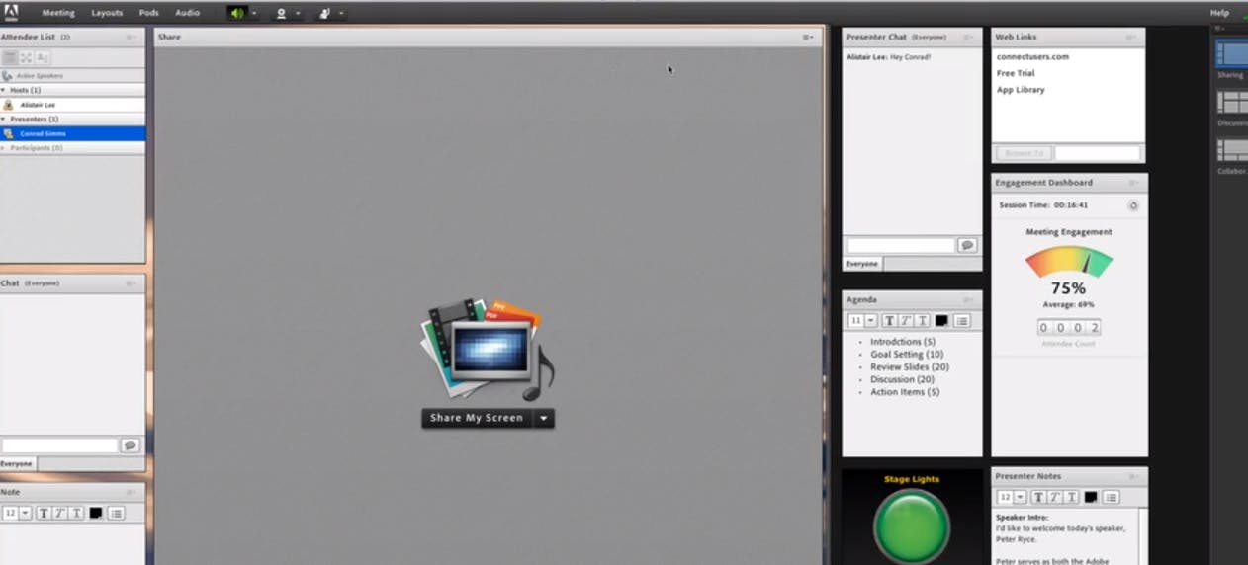Click the Share My Screen button
The width and height of the screenshot is (1248, 565).
[477, 418]
